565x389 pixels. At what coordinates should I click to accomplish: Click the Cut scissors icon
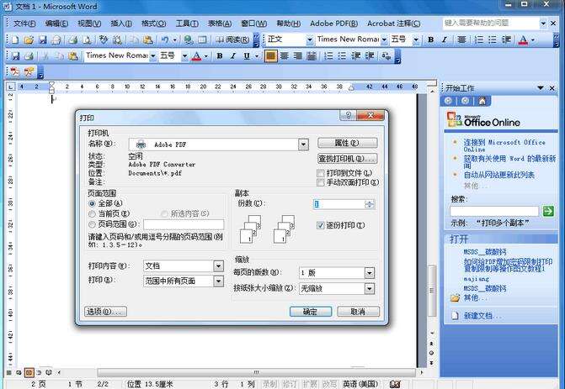(x=45, y=56)
